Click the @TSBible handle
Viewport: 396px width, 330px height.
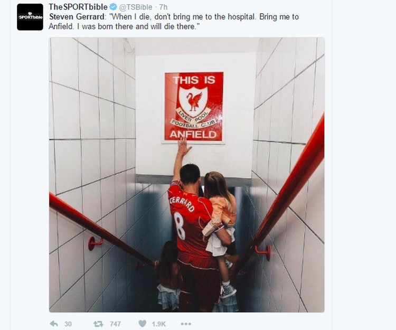tap(136, 7)
